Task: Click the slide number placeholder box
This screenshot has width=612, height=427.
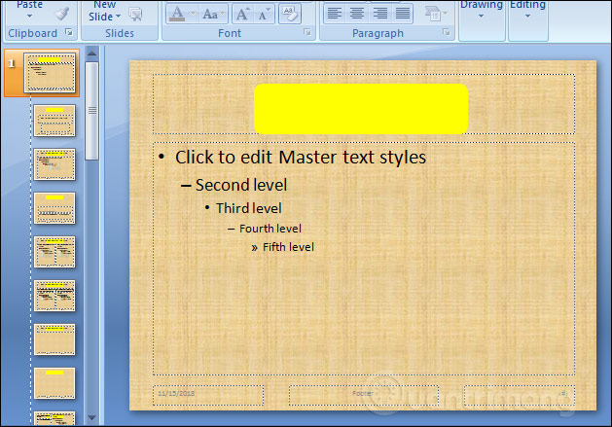Action: tap(520, 395)
